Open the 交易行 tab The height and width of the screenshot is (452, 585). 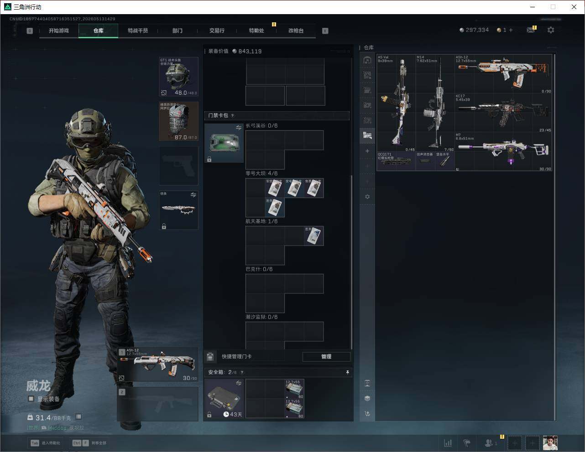217,31
